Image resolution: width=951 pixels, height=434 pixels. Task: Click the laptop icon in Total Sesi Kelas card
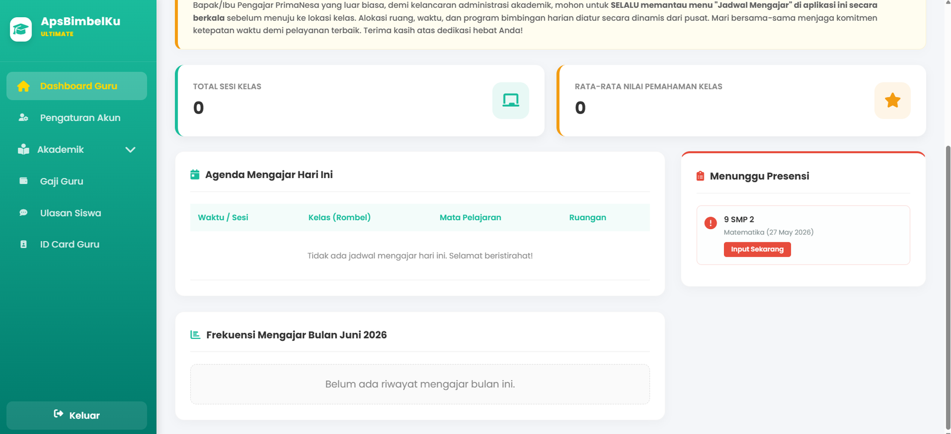(x=511, y=100)
